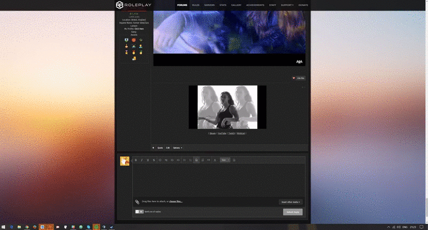Open the Stats page
The width and height of the screenshot is (428, 230).
tap(223, 5)
